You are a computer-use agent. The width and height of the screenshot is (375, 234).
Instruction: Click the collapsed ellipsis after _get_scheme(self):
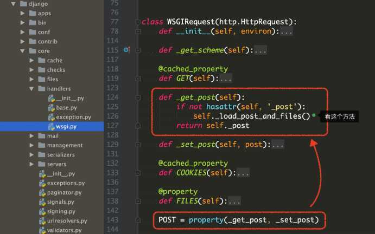tap(260, 50)
